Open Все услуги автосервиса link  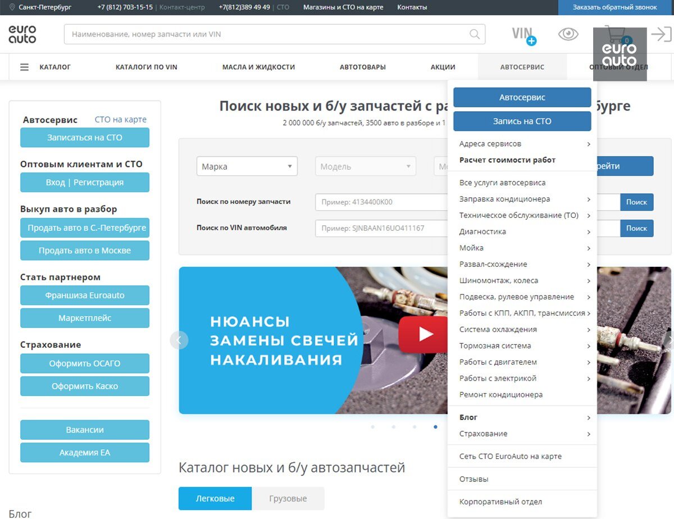502,183
